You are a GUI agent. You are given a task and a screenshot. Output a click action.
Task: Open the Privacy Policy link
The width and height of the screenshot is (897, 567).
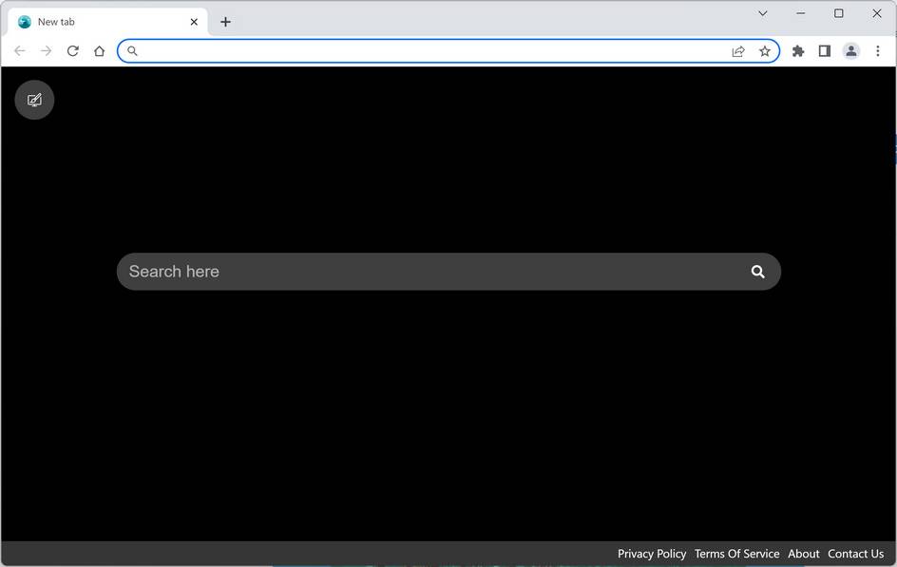(652, 554)
